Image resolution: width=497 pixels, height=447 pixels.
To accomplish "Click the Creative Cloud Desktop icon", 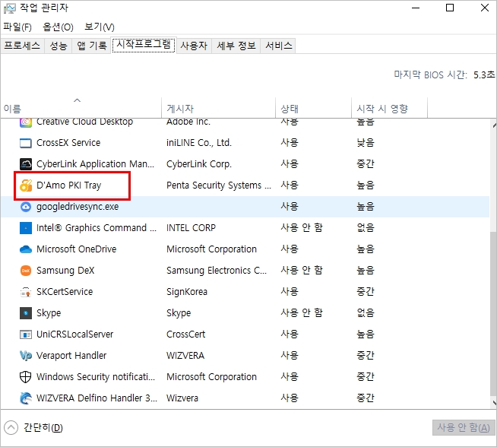I will (26, 122).
